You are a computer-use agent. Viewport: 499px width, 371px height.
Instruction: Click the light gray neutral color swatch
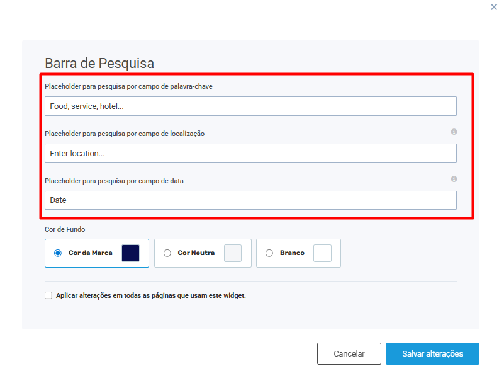click(233, 253)
